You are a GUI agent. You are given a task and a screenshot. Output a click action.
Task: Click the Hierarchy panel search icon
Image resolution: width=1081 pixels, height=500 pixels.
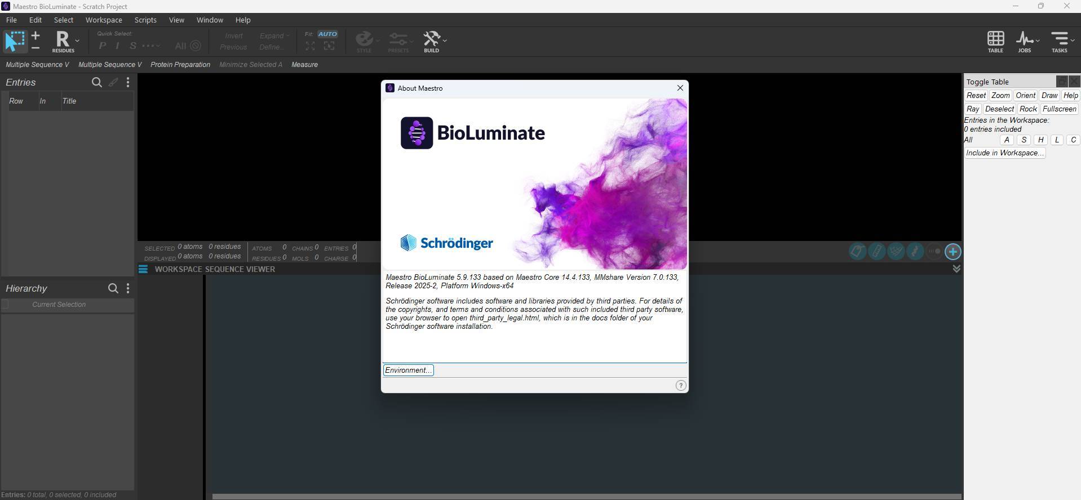click(x=113, y=289)
